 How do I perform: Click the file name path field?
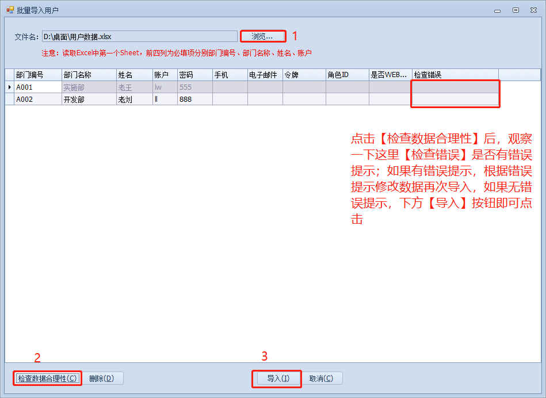(139, 36)
